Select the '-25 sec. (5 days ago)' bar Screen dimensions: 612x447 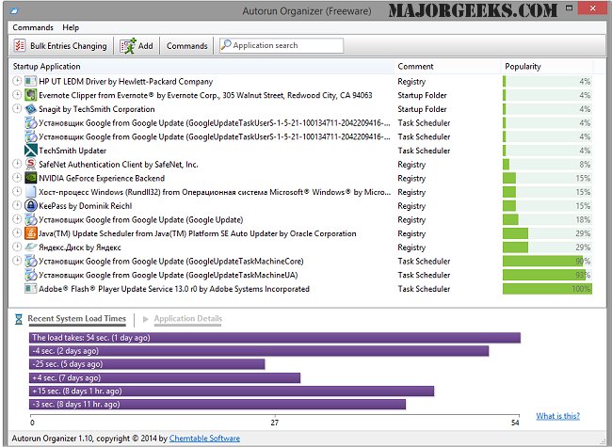pyautogui.click(x=147, y=364)
